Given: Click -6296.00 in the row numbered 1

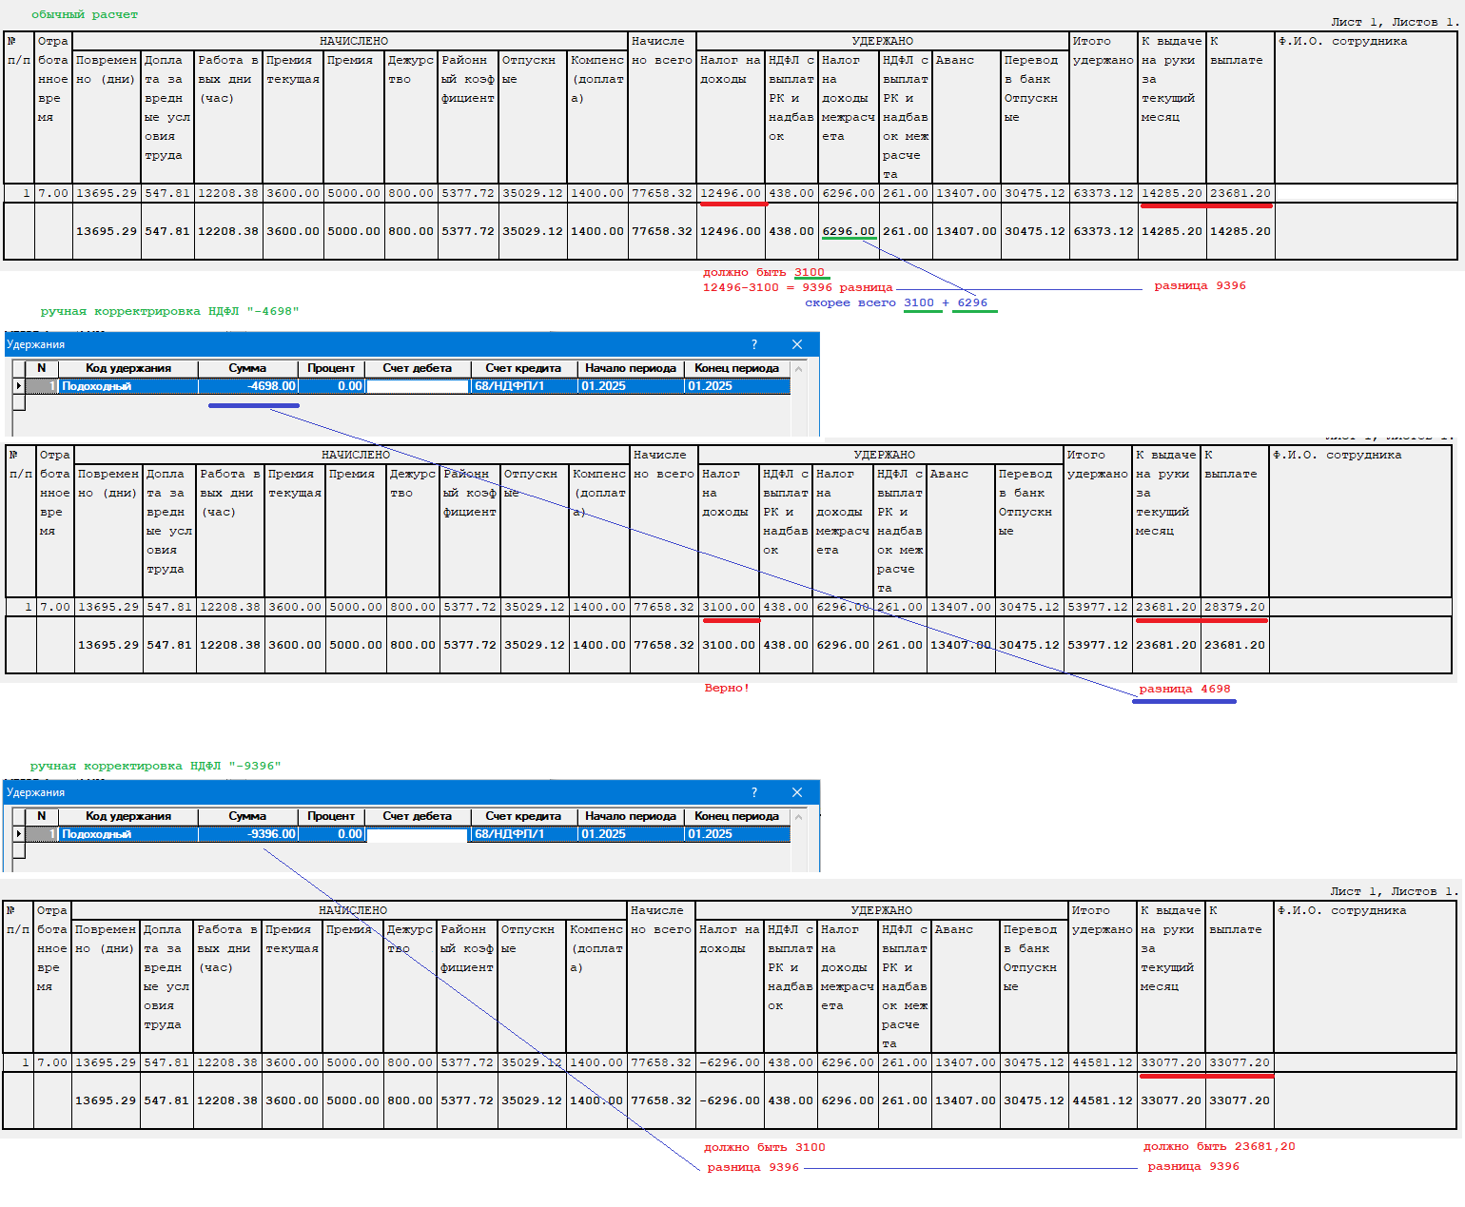Looking at the screenshot, I should 730,1062.
